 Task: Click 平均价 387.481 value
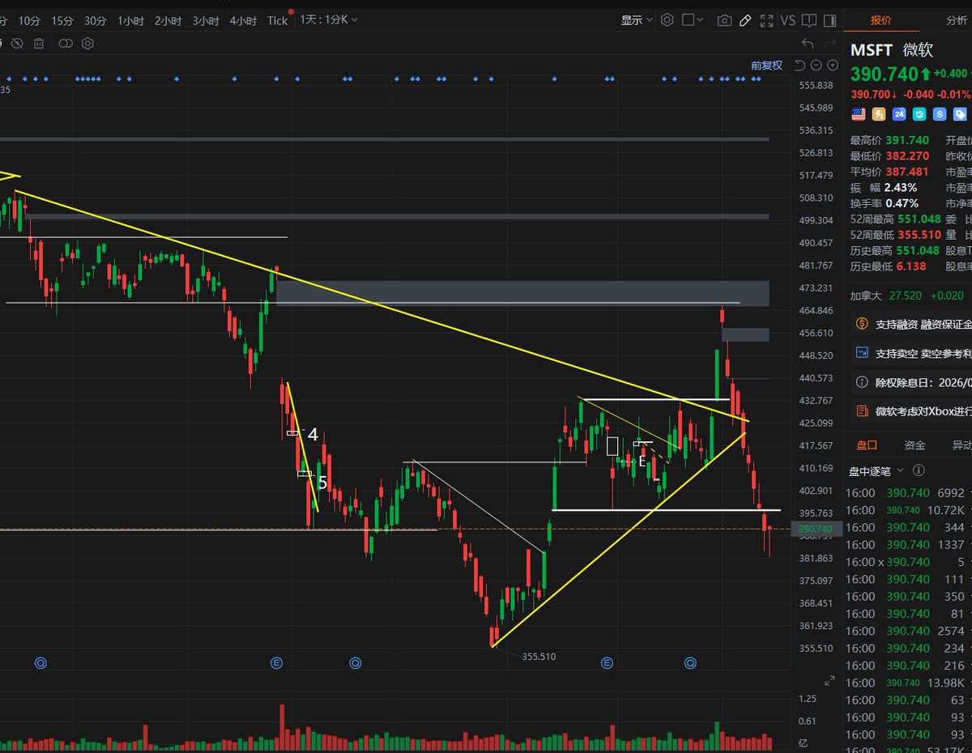click(907, 172)
